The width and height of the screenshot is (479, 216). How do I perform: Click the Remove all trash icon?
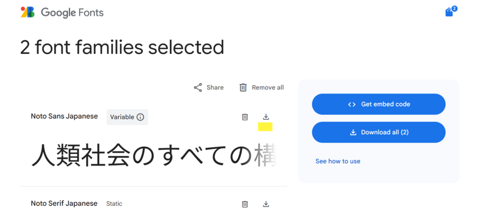[243, 88]
